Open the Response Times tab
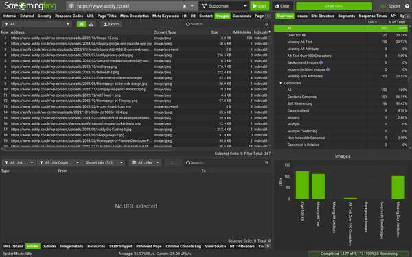Screen dimensions: 412x257 373,16
